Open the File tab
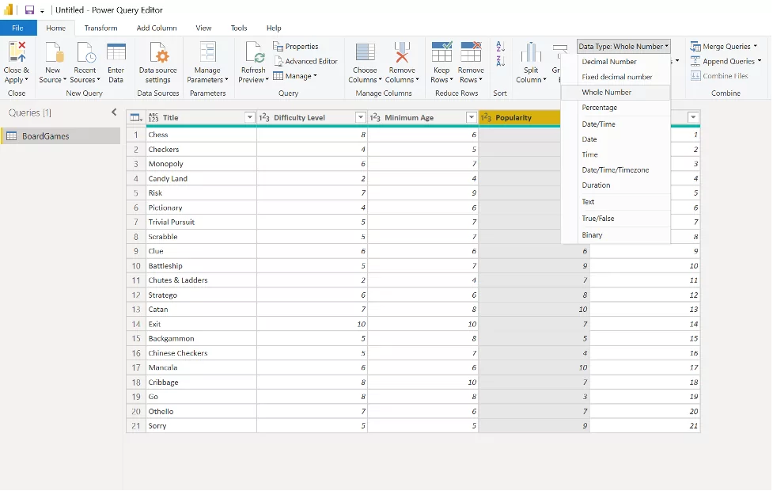Image resolution: width=773 pixels, height=491 pixels. point(18,29)
